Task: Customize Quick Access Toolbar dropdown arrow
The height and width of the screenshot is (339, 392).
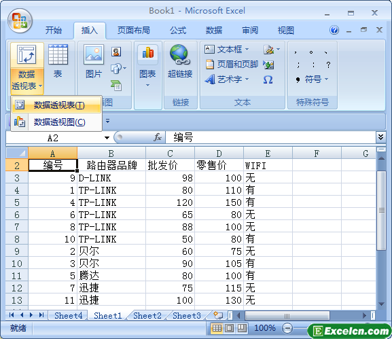Action: [x=107, y=121]
